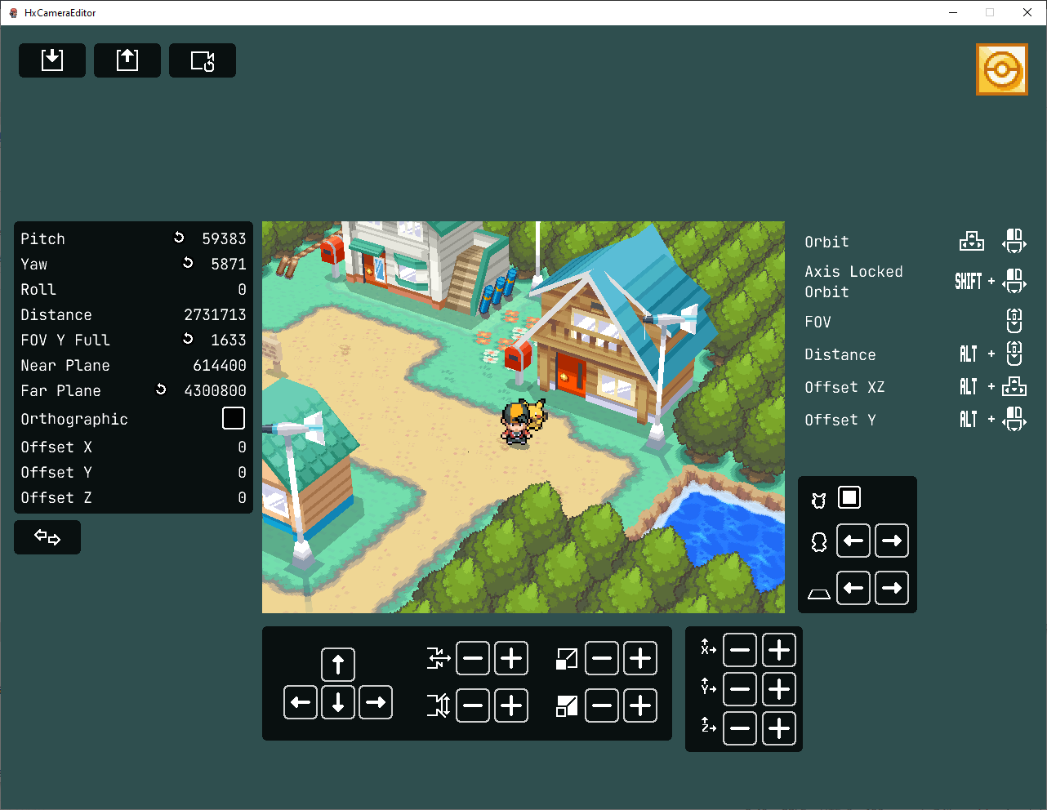Enable the Orthographic checkbox
The image size is (1047, 810).
[234, 418]
